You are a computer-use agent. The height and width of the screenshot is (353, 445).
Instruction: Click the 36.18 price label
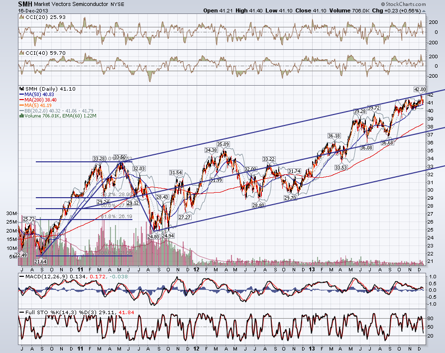[x=334, y=135]
